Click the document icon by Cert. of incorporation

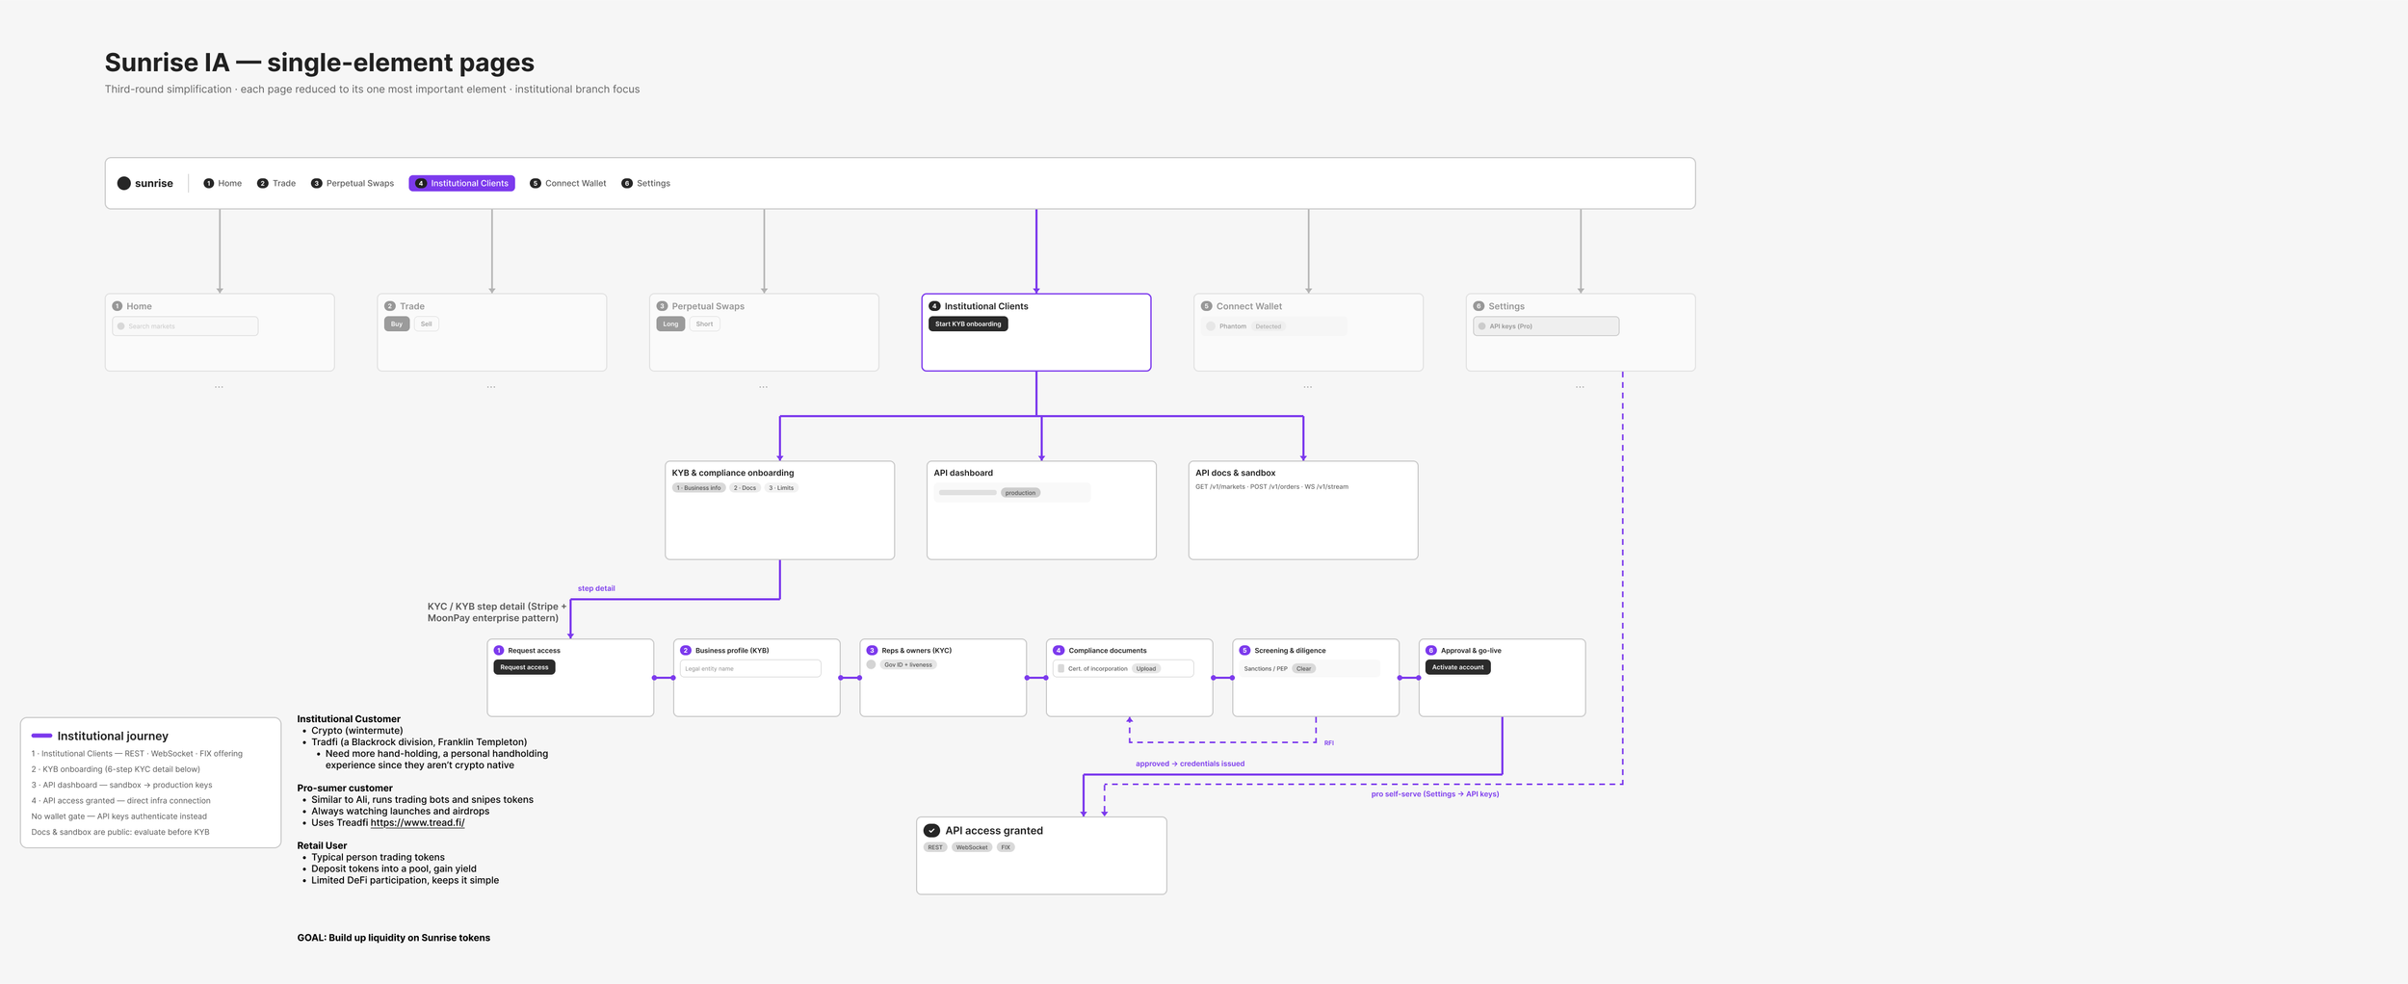1060,668
